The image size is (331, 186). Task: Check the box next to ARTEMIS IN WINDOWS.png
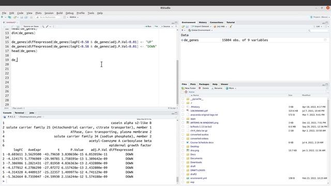coord(183,122)
